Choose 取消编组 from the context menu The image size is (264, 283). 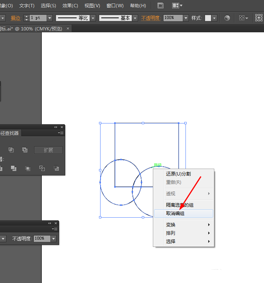coord(175,213)
